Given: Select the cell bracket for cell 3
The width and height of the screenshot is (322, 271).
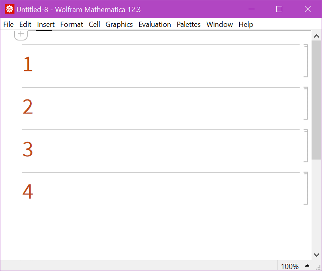Looking at the screenshot, I should tap(306, 146).
